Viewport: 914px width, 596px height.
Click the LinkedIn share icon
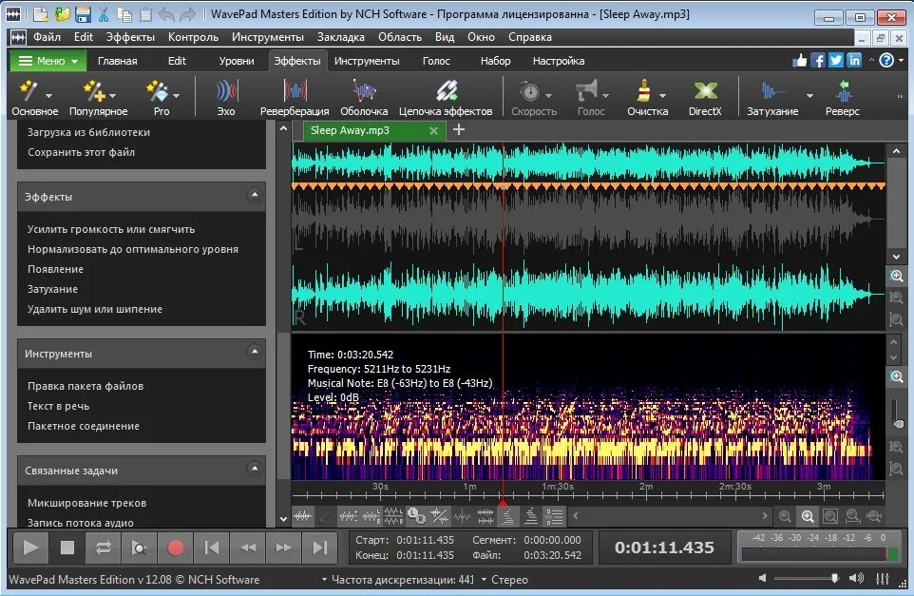[x=854, y=60]
